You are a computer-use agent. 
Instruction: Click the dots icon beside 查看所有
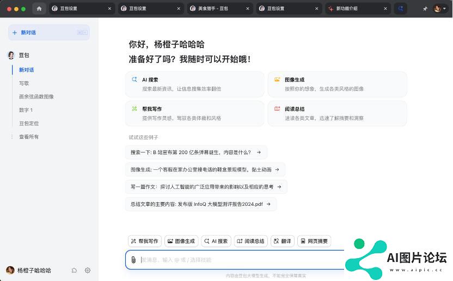tap(12, 137)
